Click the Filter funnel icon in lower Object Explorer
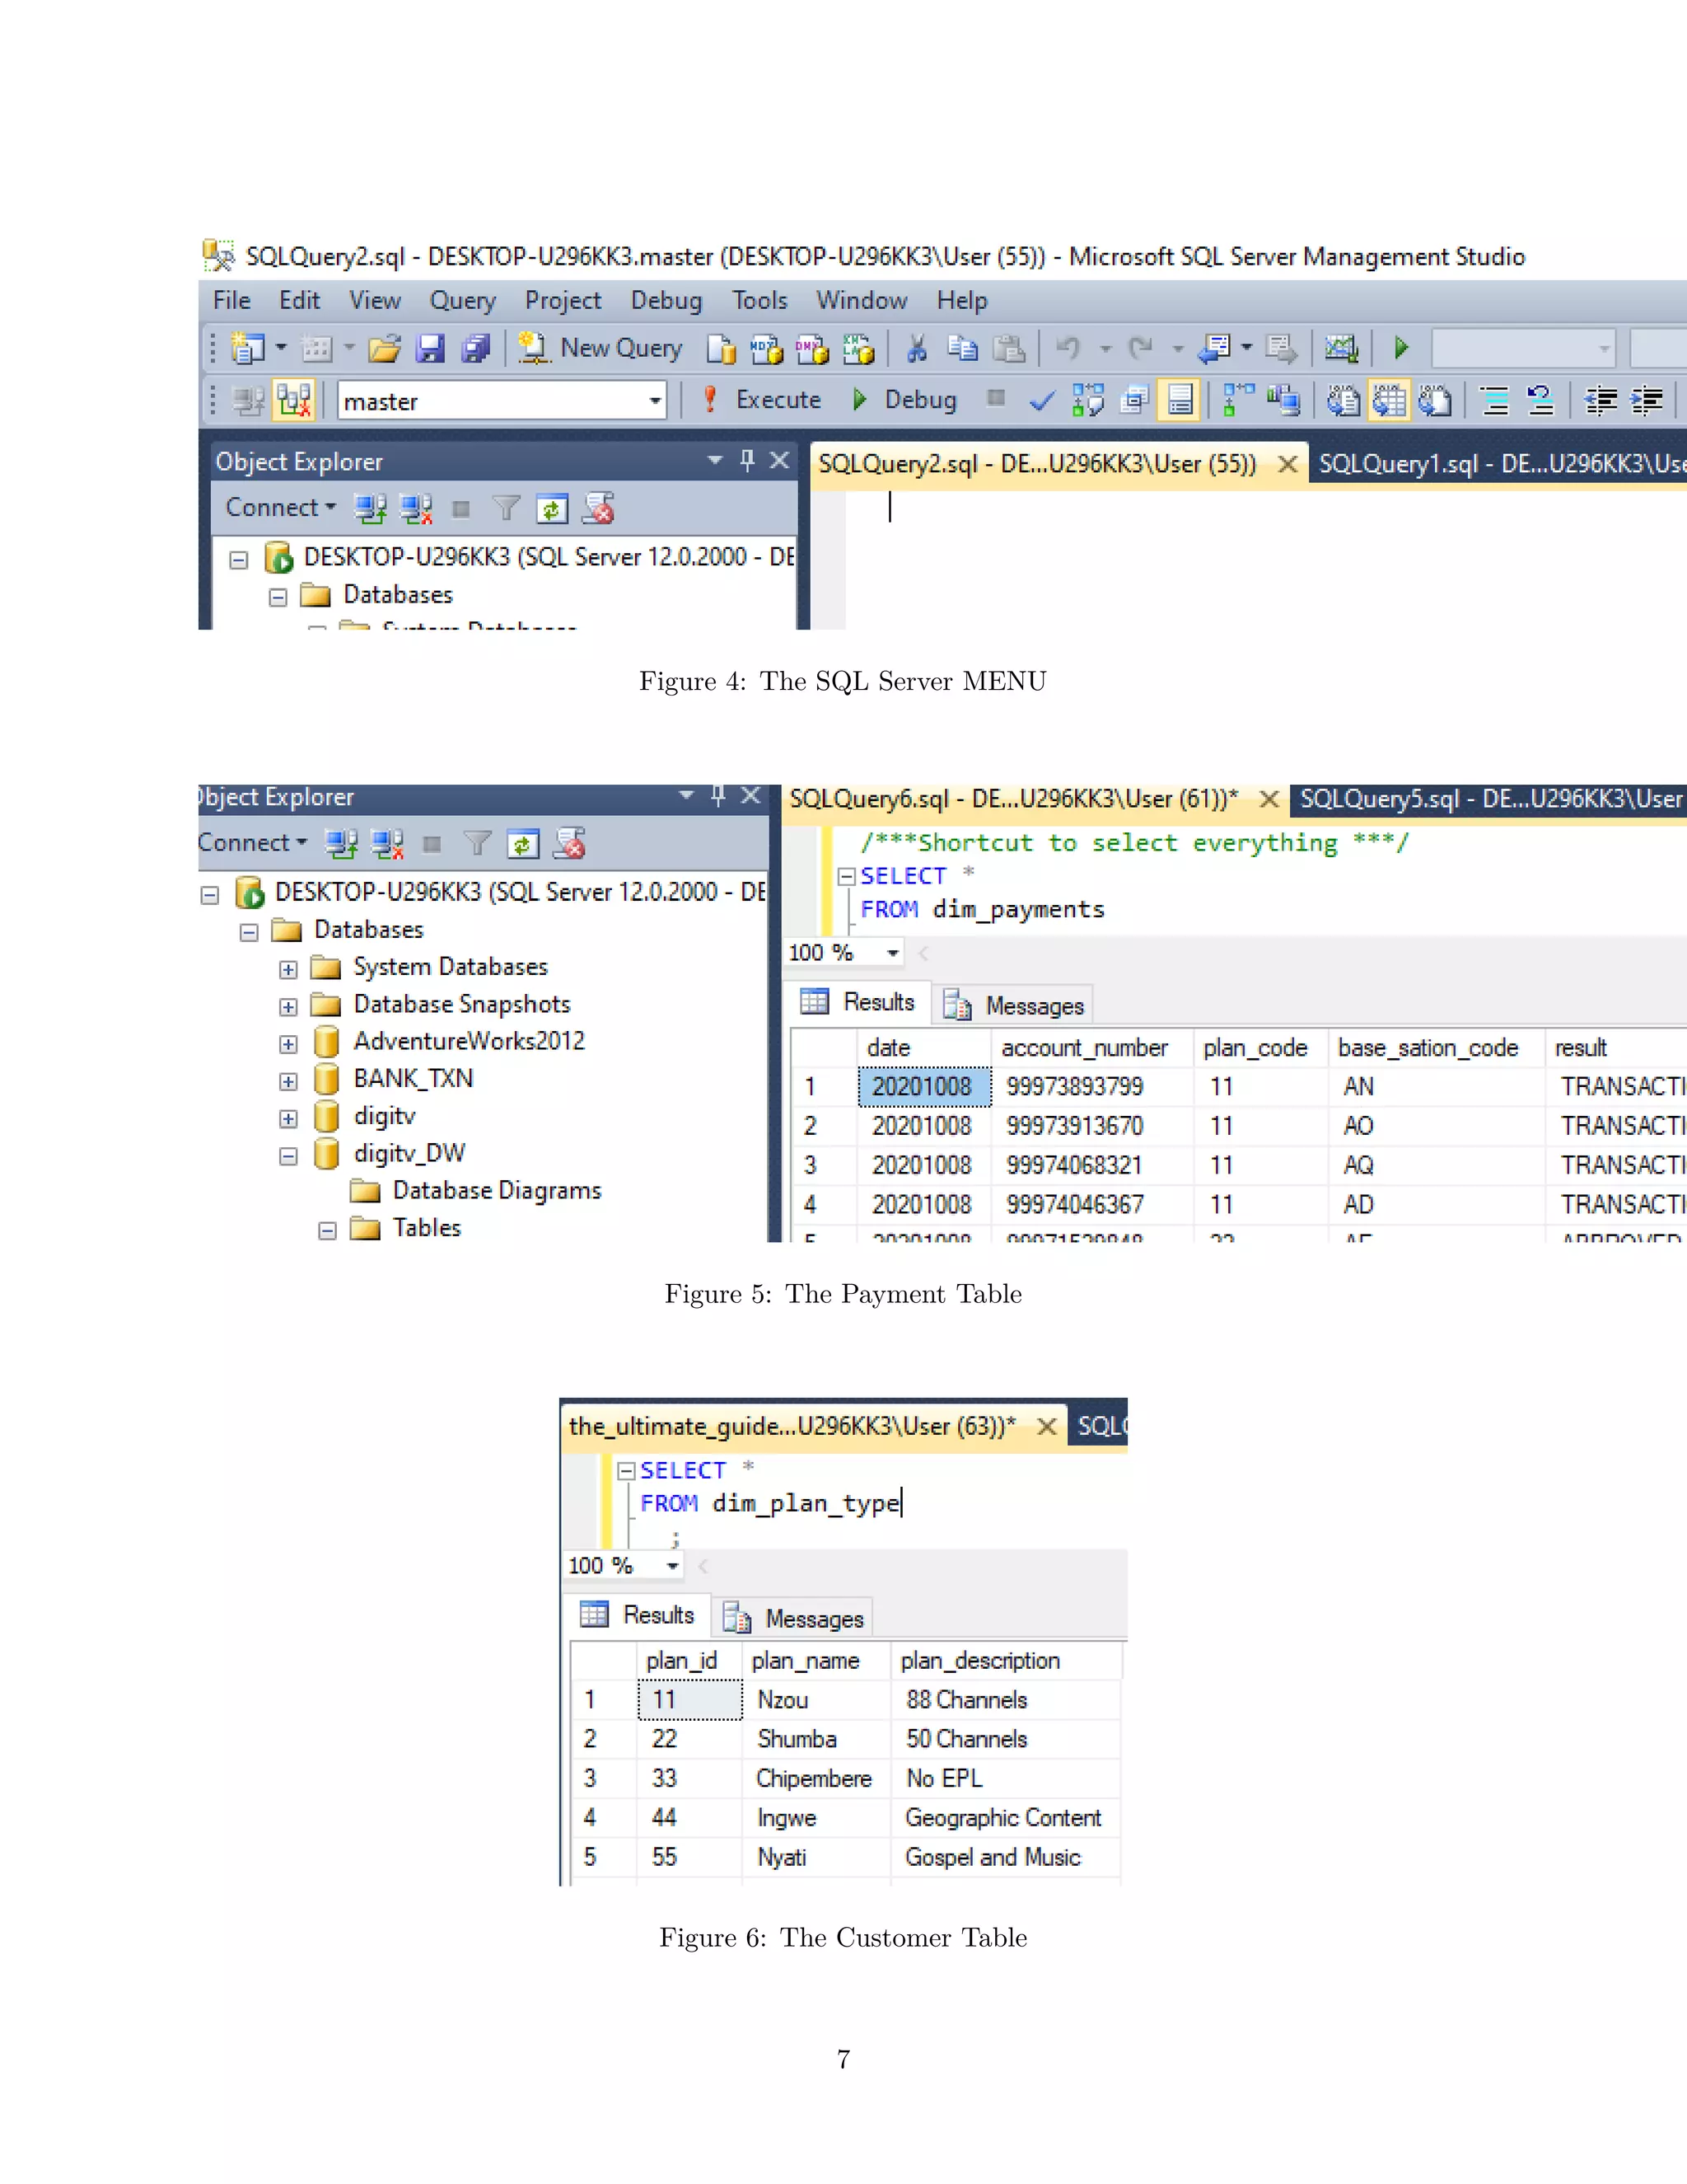The width and height of the screenshot is (1687, 2184). pyautogui.click(x=478, y=844)
